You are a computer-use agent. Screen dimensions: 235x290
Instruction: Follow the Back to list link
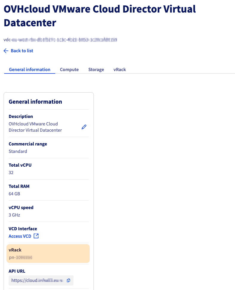point(22,51)
